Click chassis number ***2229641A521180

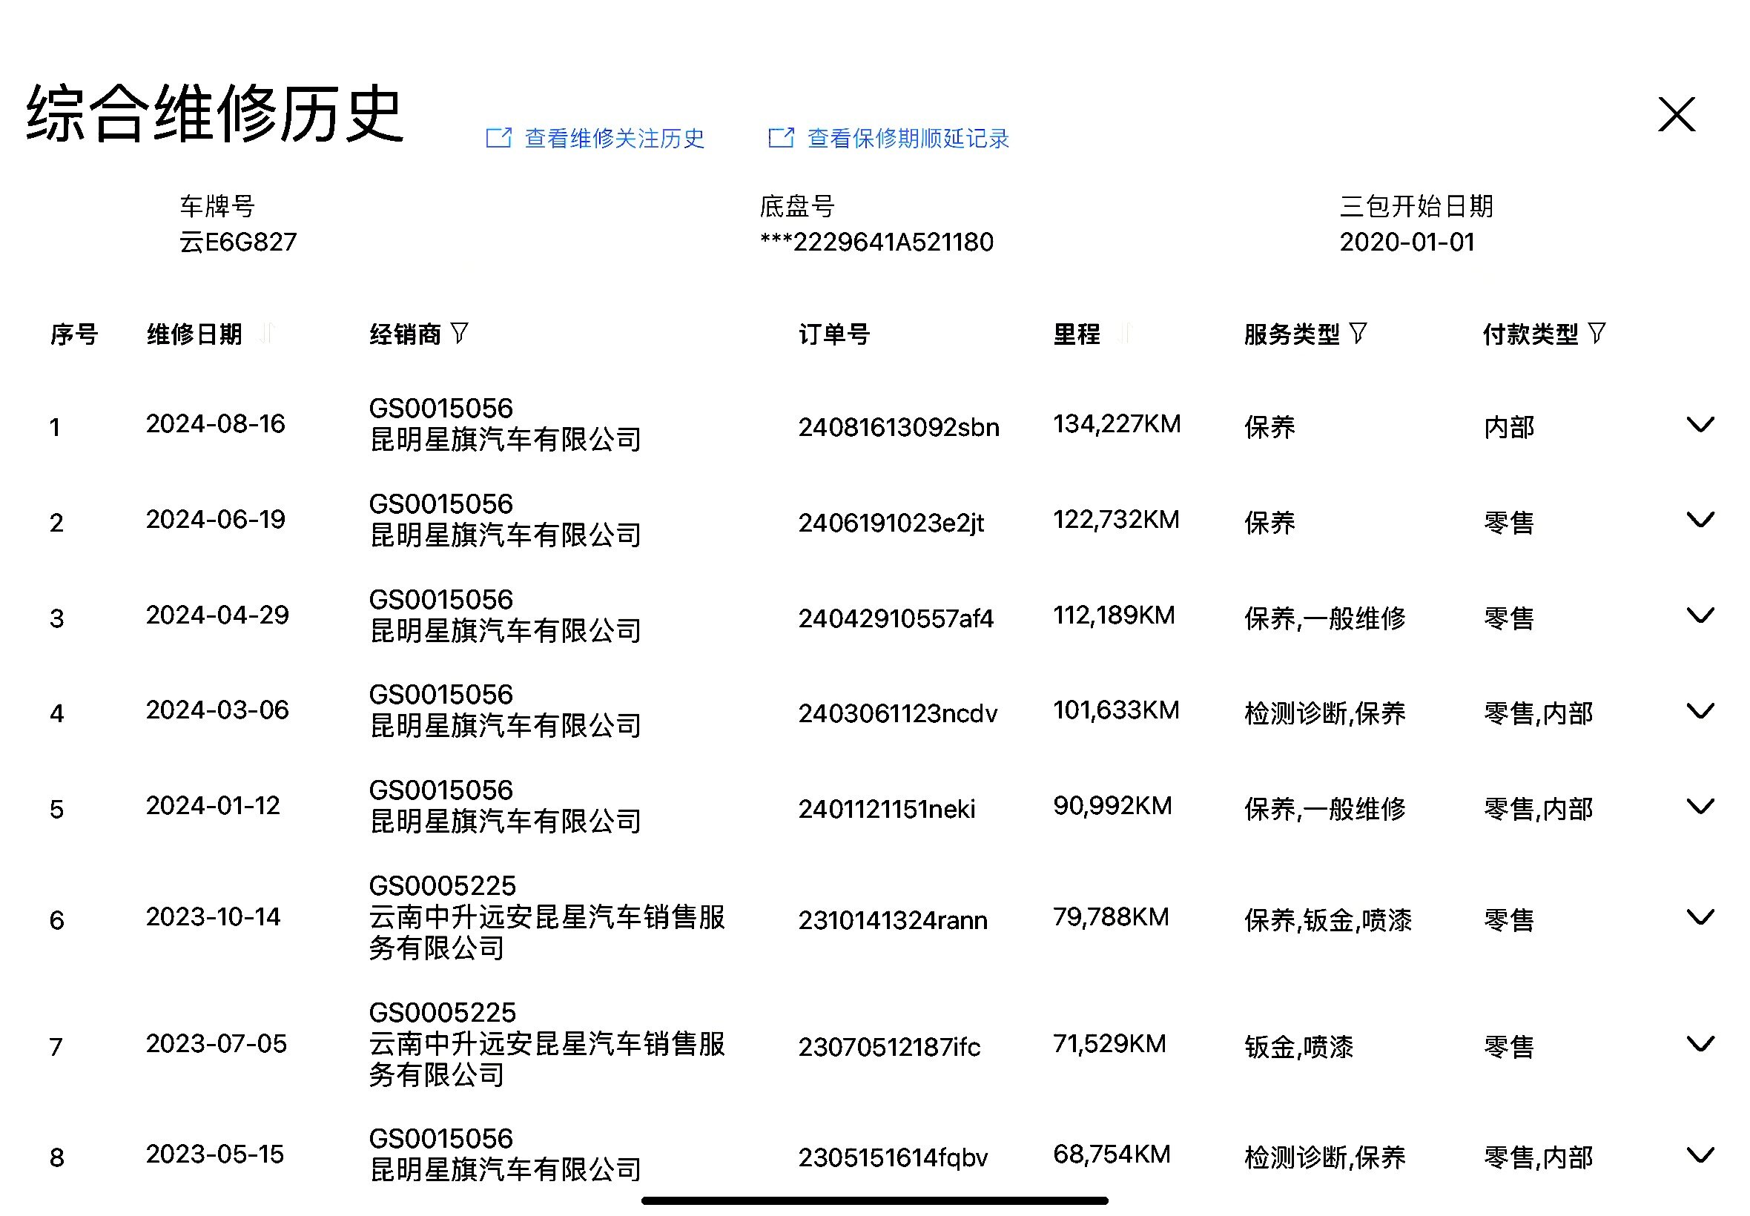click(x=877, y=242)
